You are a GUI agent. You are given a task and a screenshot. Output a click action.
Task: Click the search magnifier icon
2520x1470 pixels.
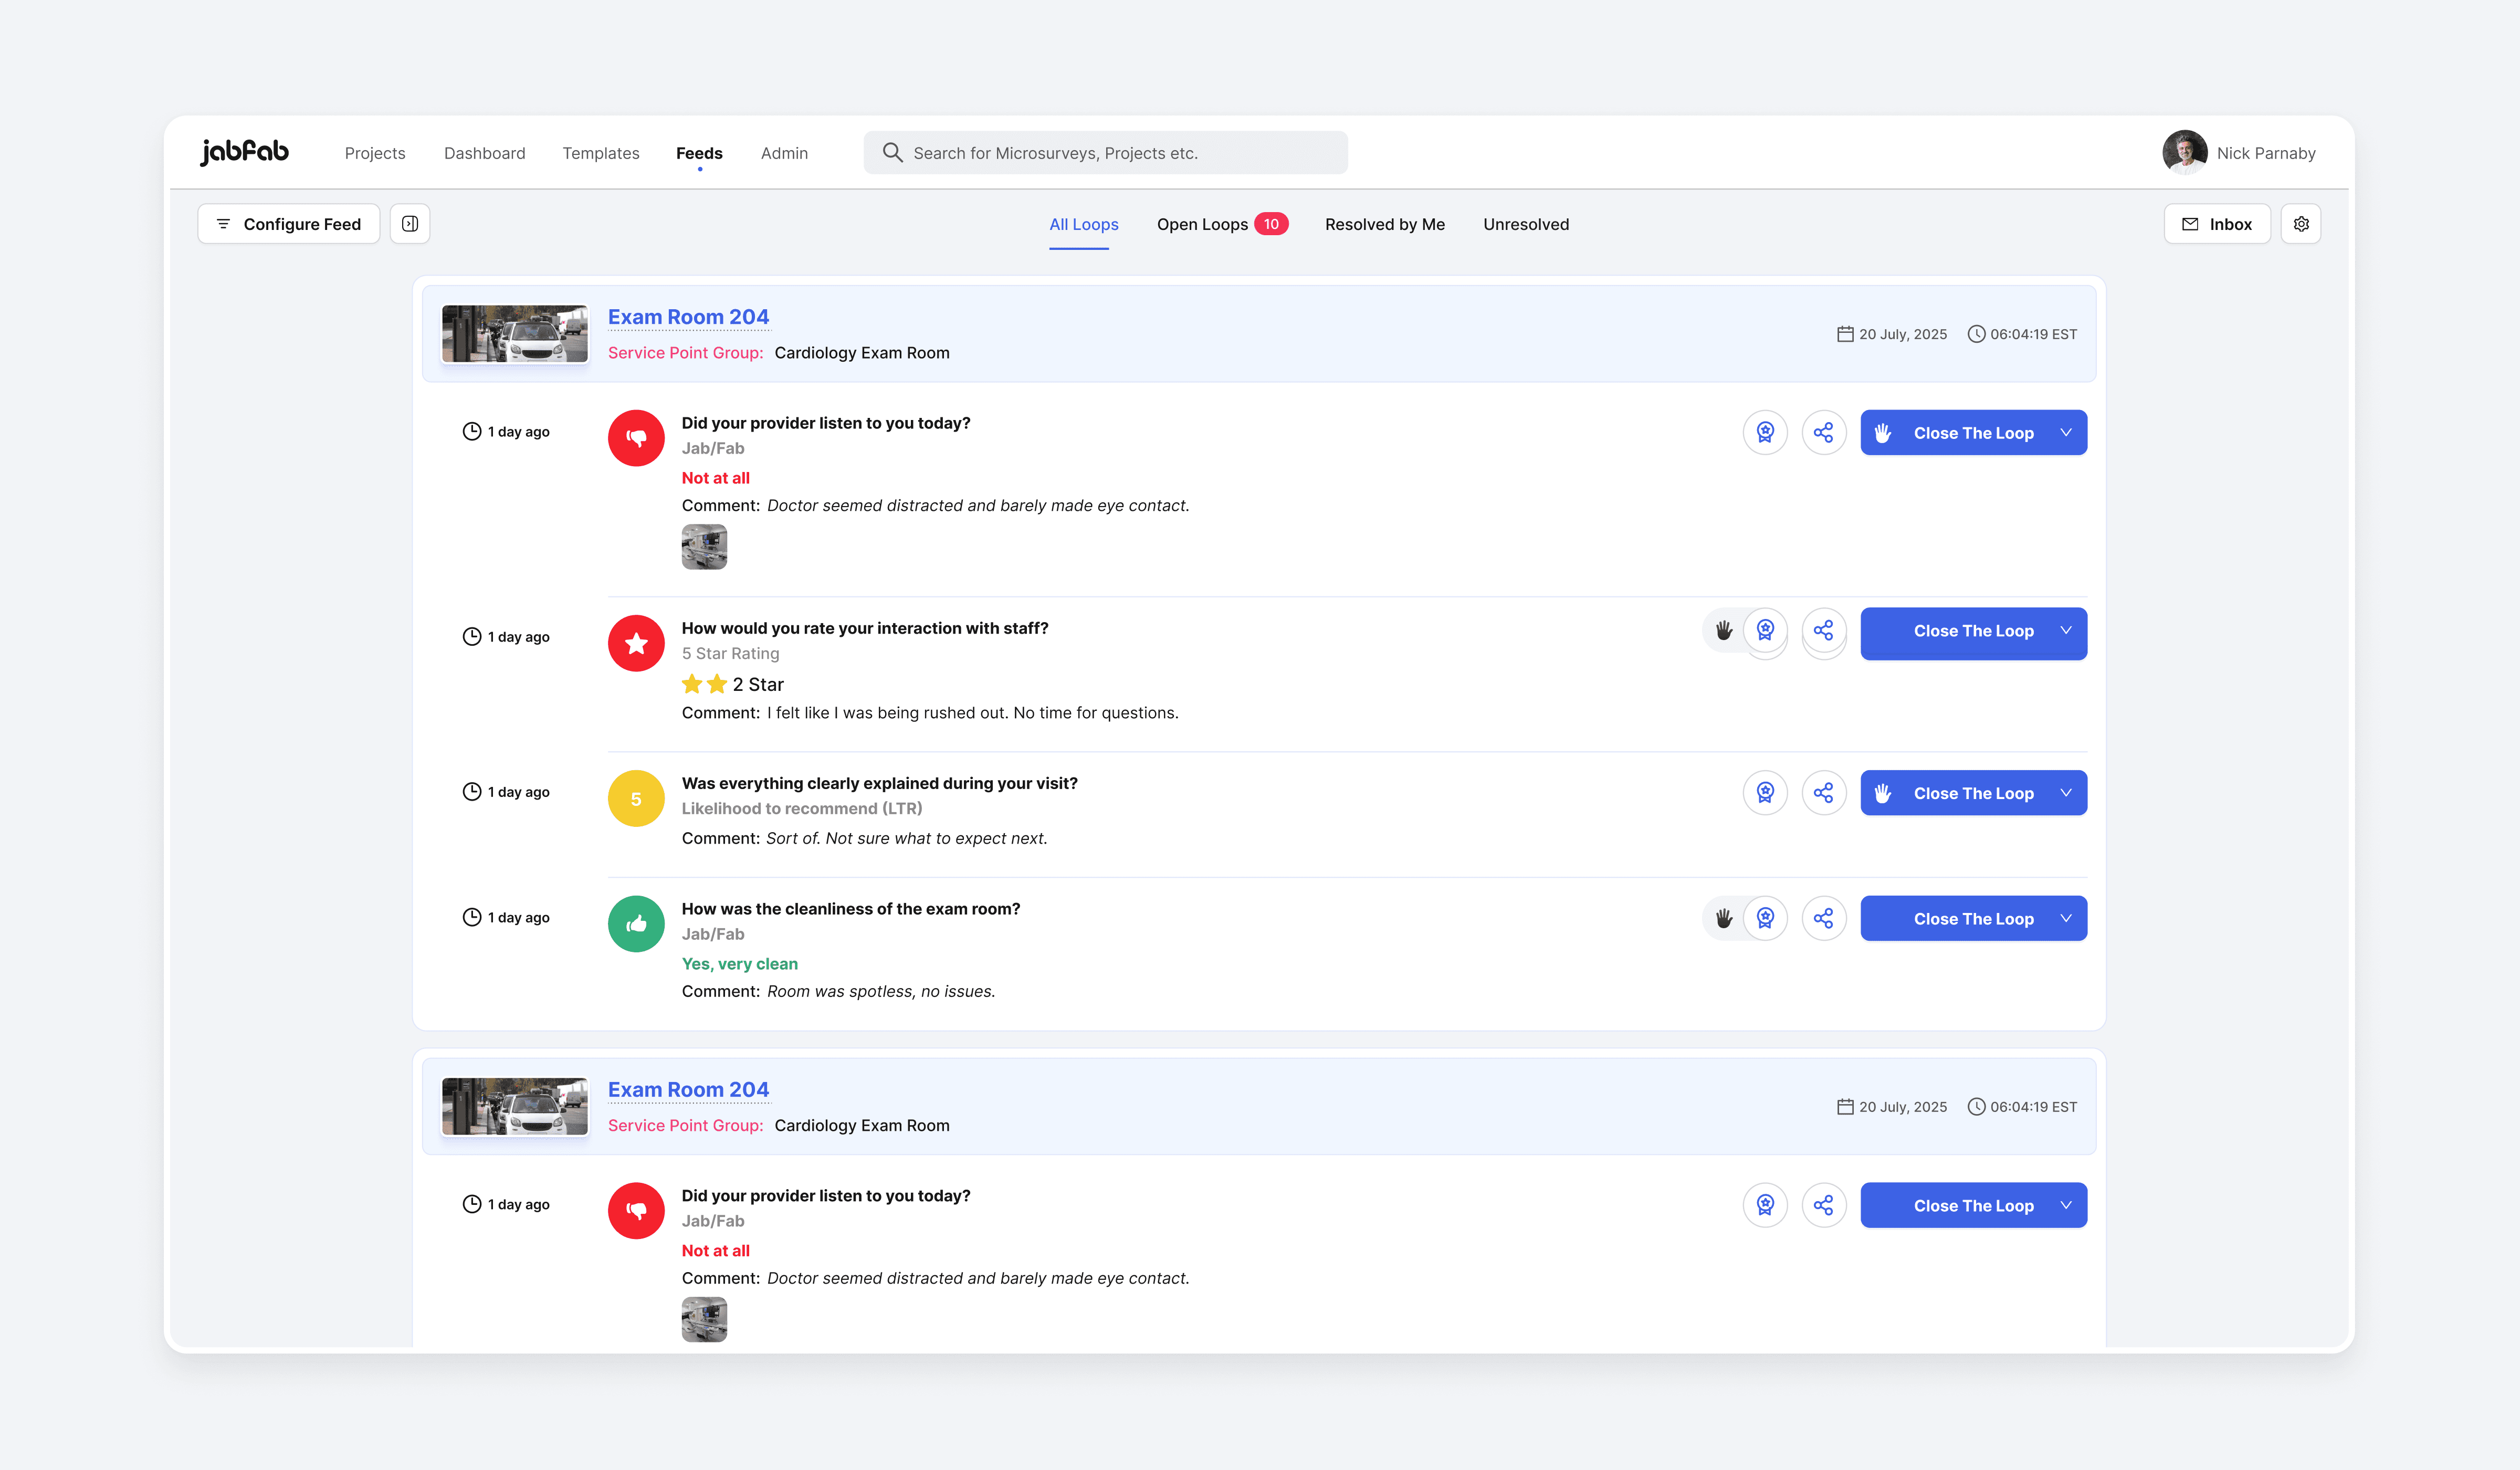coord(893,152)
